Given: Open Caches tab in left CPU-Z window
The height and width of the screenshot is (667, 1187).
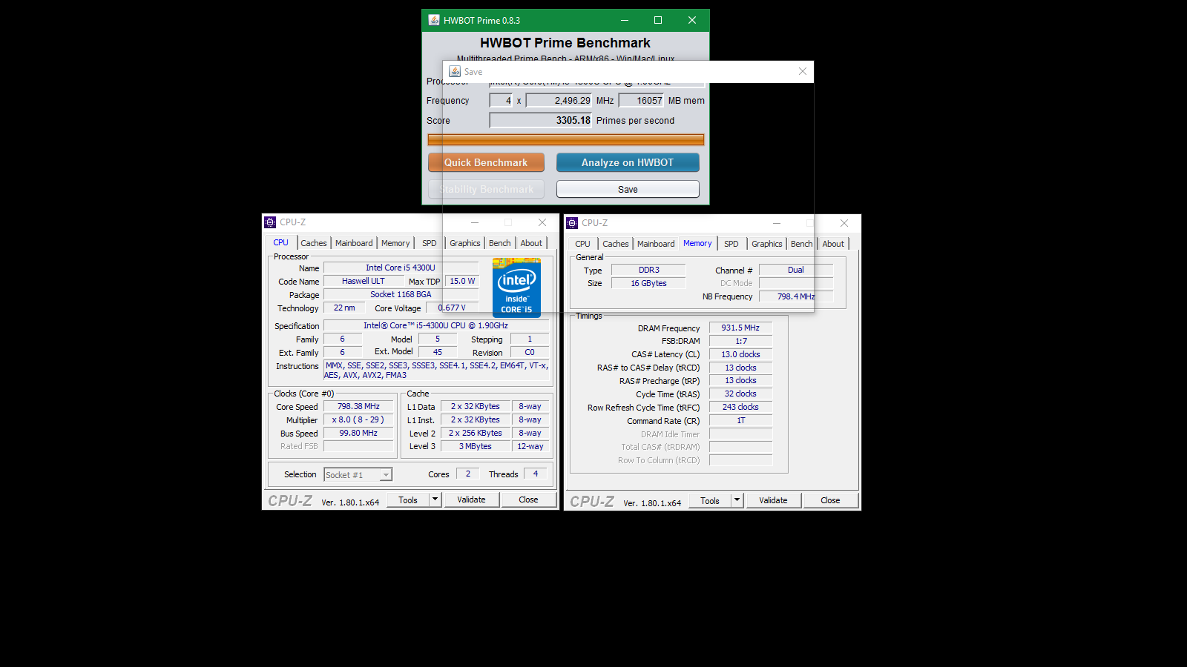Looking at the screenshot, I should [x=314, y=243].
